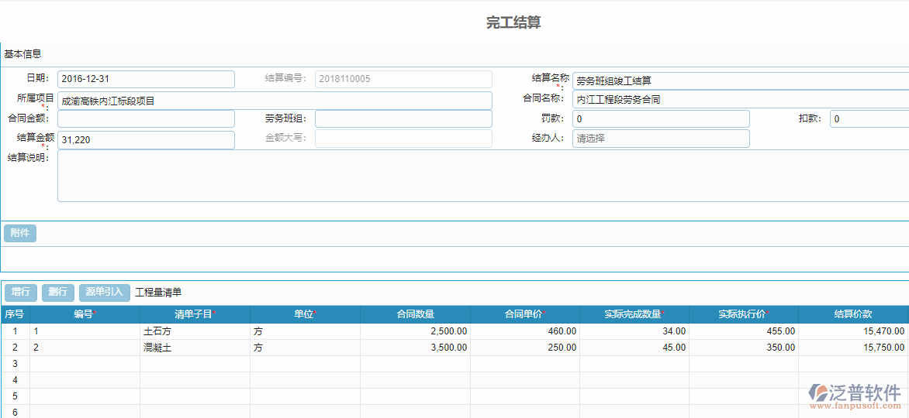909x418 pixels.
Task: Click into the 劳务班组 field
Action: [x=403, y=118]
